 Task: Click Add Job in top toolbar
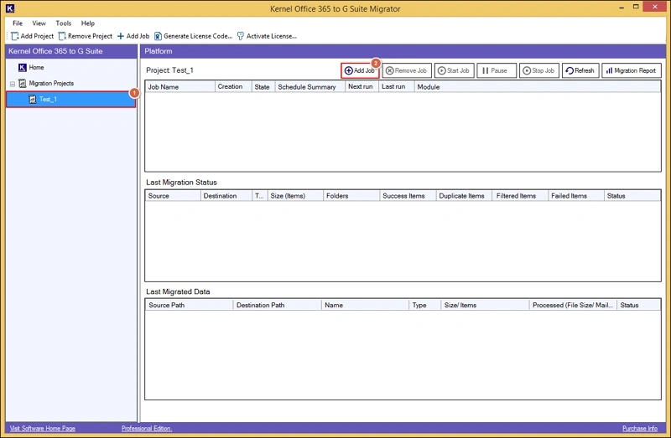coord(133,36)
